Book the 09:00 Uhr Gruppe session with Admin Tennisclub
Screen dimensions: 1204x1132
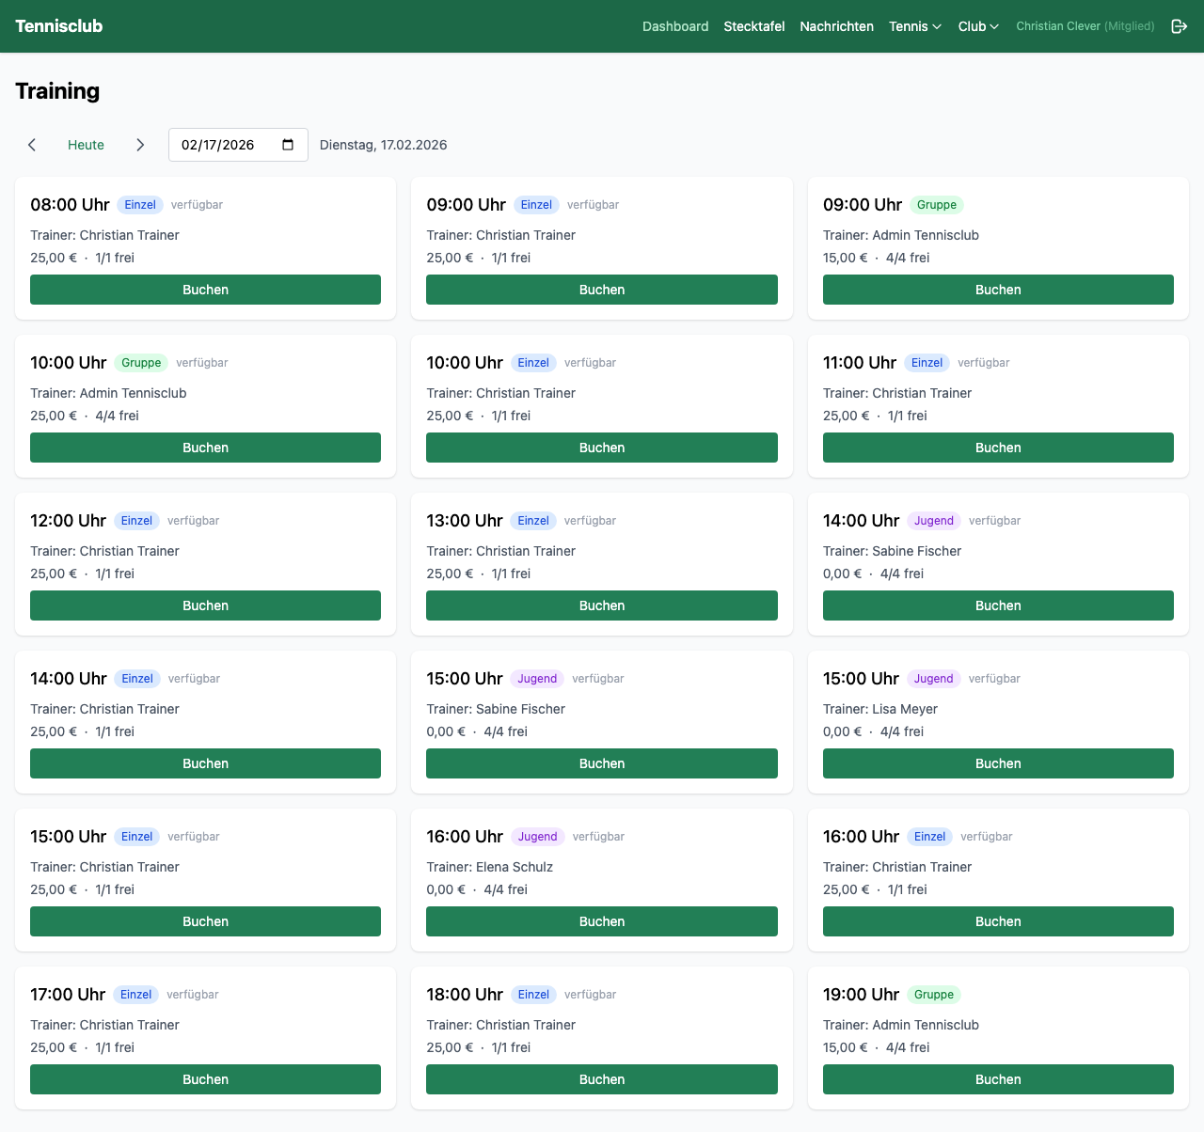pos(998,290)
